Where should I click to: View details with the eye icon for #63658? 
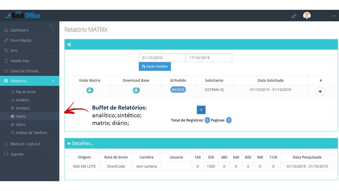320,92
